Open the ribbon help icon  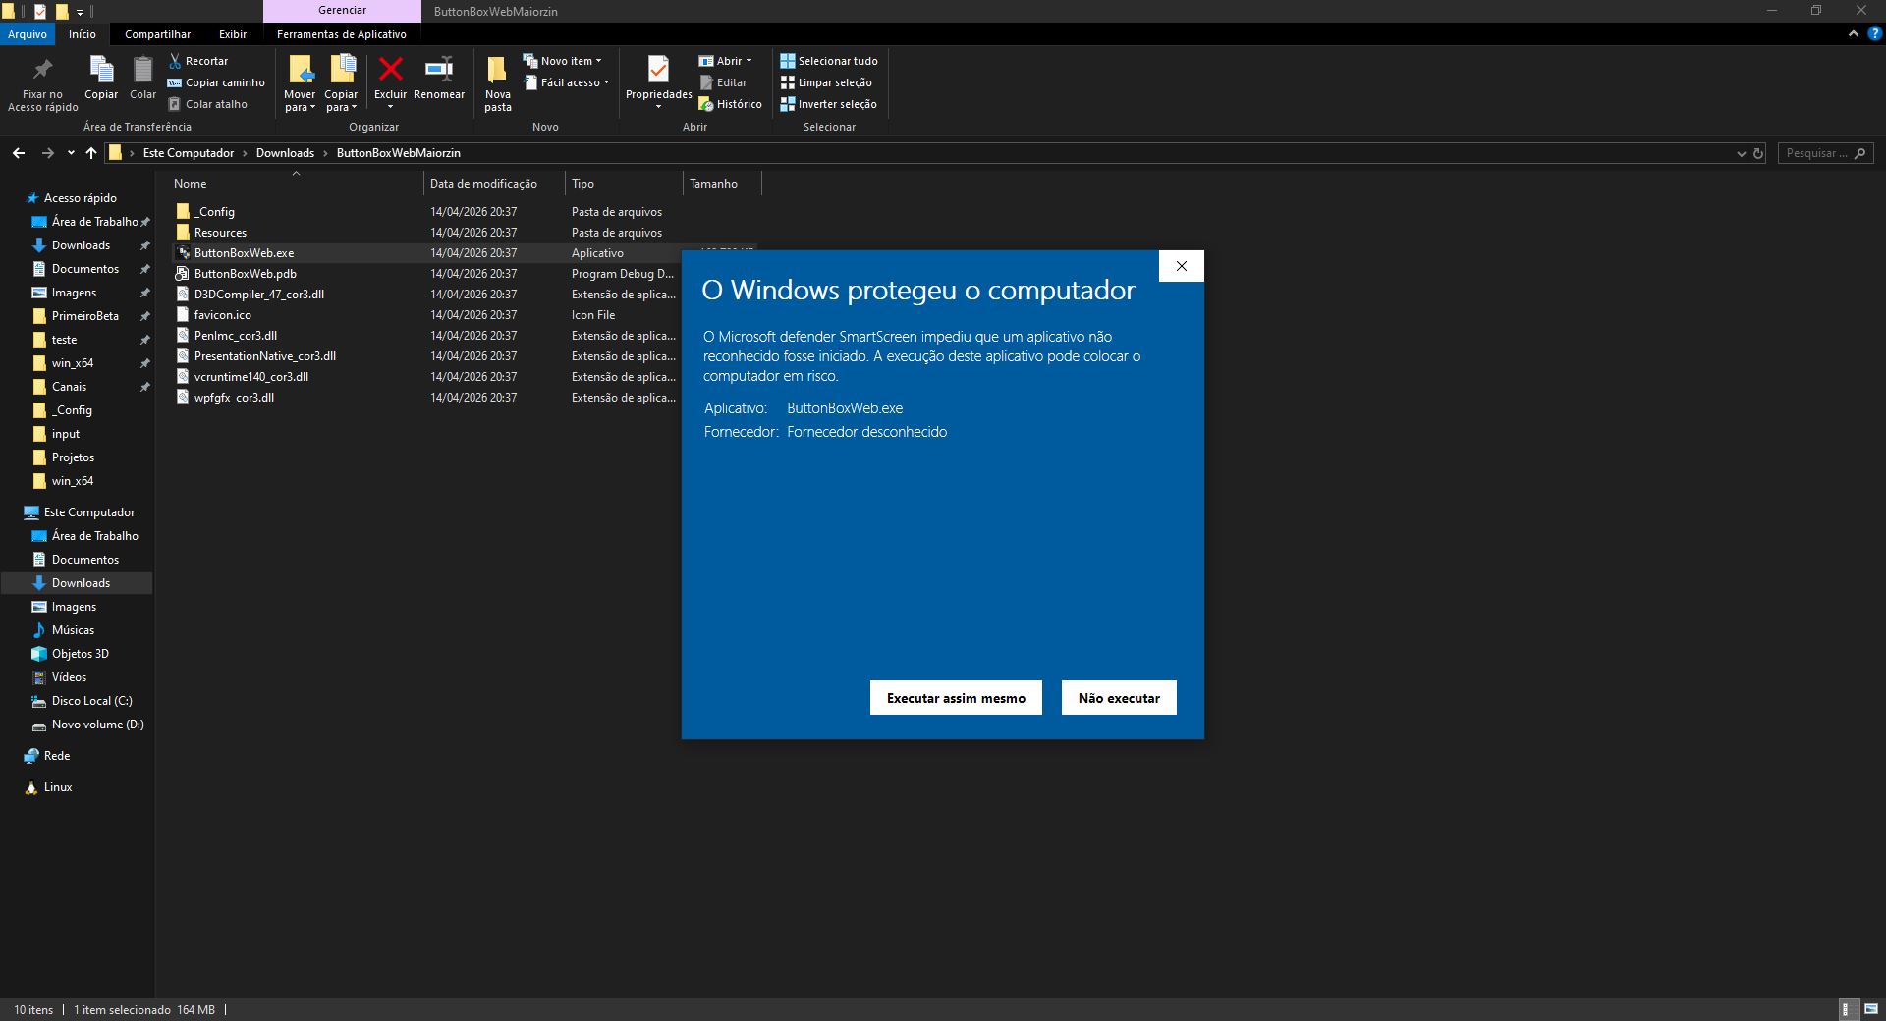point(1873,34)
